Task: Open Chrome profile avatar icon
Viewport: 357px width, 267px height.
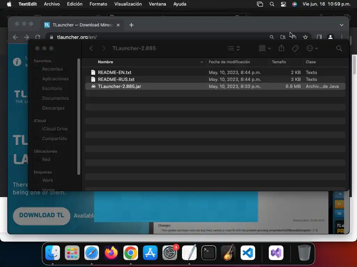Action: 331,37
